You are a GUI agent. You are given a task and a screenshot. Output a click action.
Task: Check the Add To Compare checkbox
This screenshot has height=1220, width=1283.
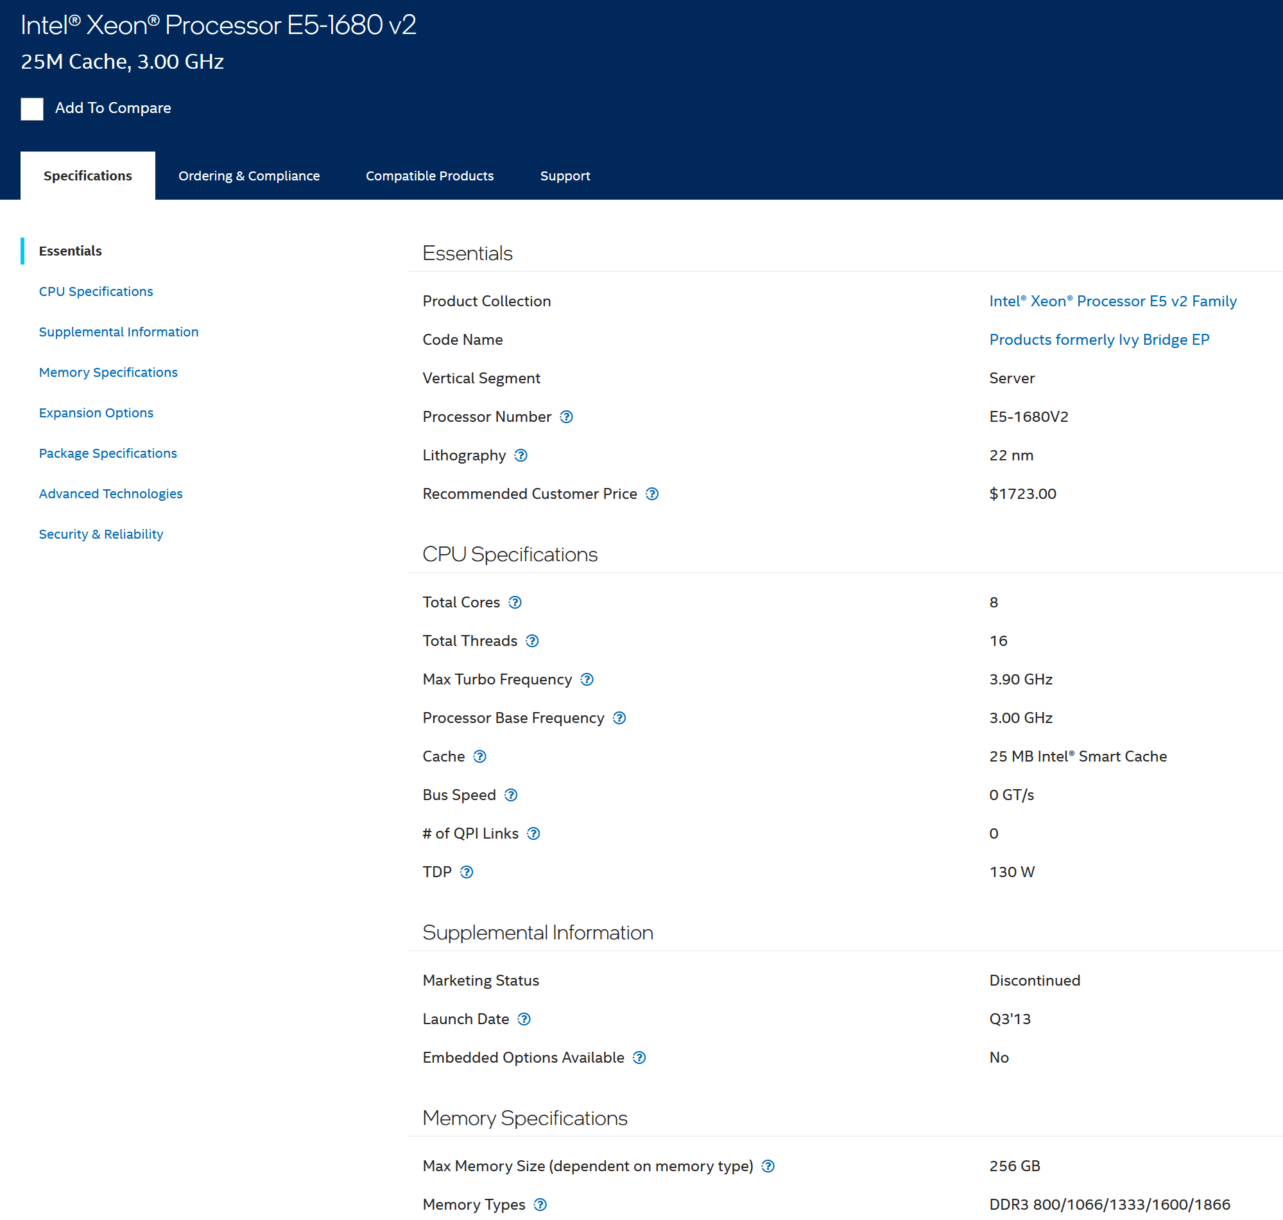(32, 109)
